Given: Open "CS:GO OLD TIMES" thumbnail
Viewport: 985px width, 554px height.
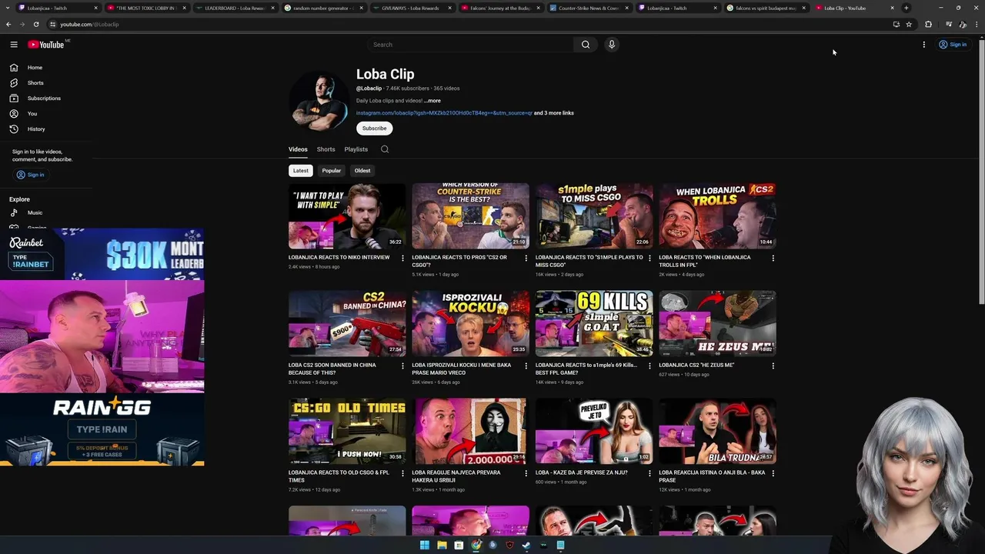Looking at the screenshot, I should [347, 432].
